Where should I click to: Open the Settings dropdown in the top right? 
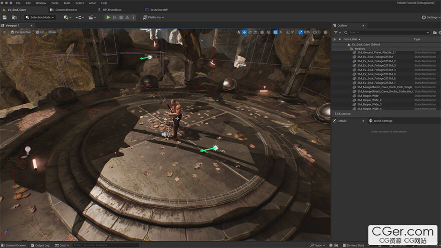[x=431, y=18]
